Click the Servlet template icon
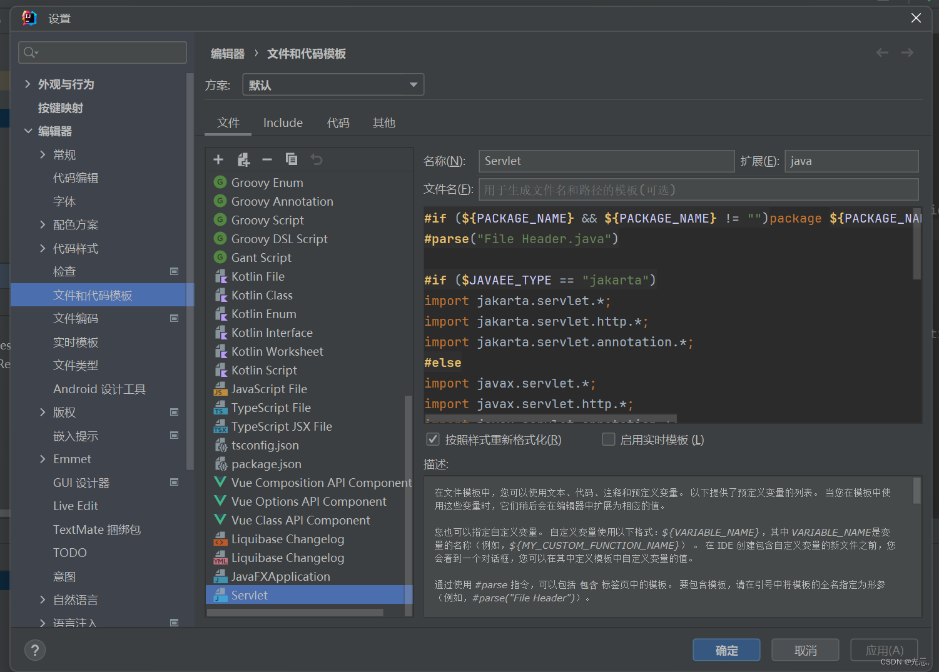Screen dimensions: 939x672 pos(220,595)
